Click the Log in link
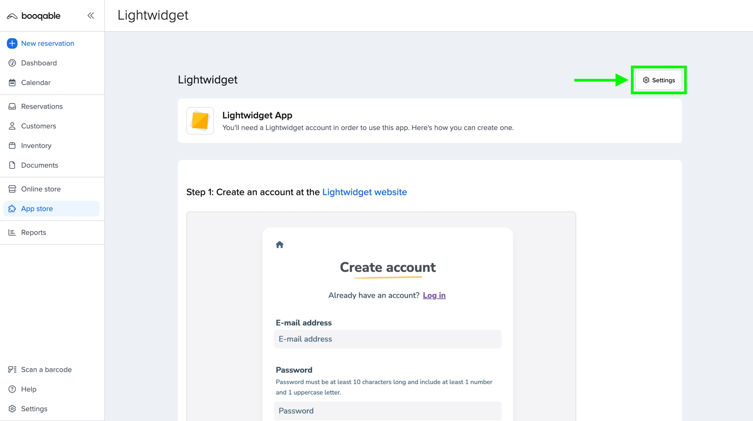The height and width of the screenshot is (421, 753). pos(434,295)
